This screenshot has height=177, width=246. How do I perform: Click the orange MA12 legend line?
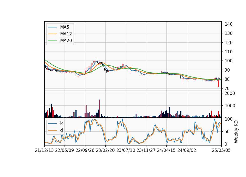tap(52, 34)
